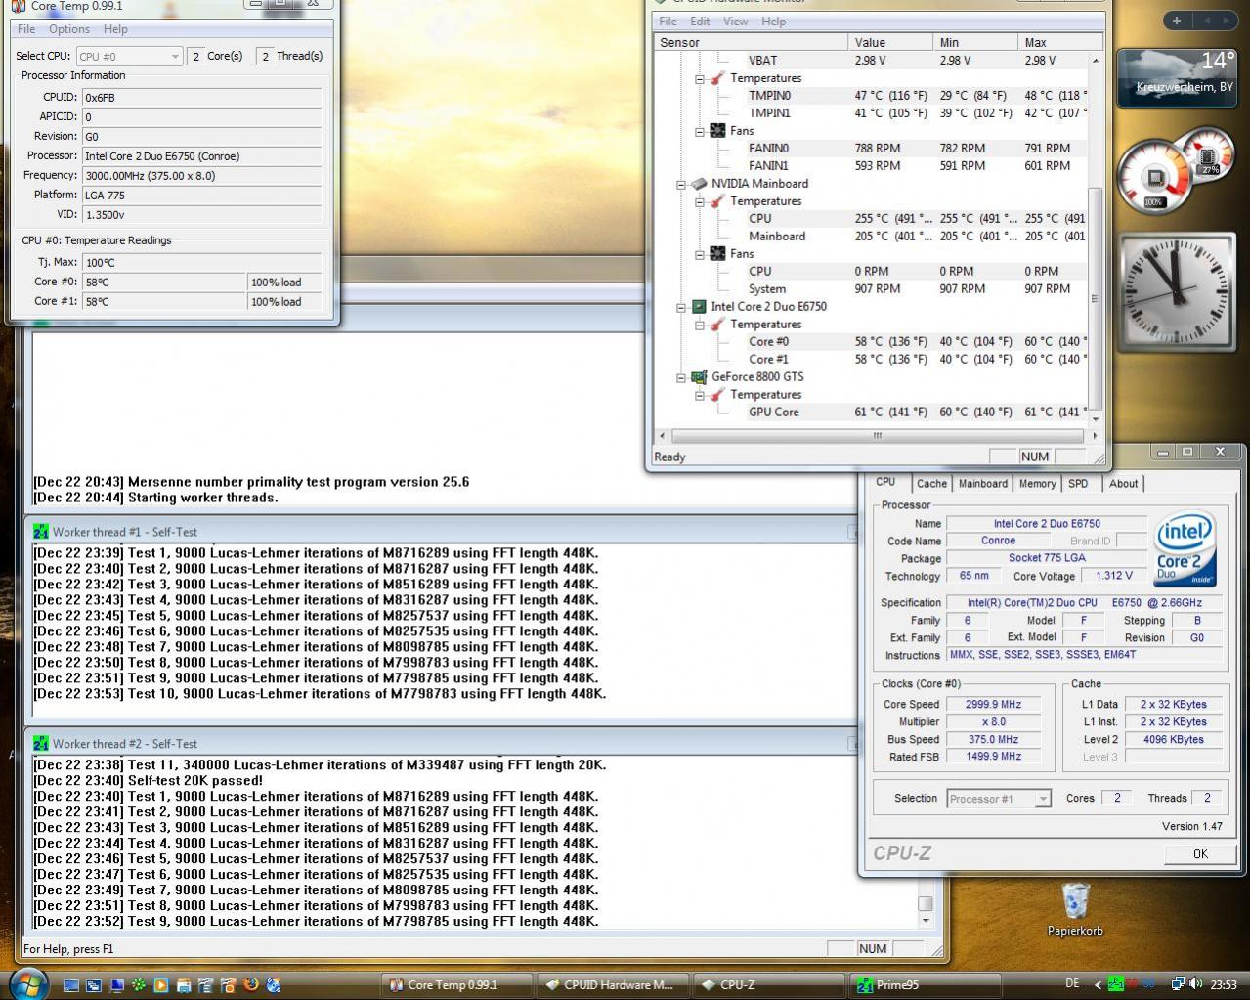Screen dimensions: 1250x1000
Task: Click HWMonitor horizontal scrollbar
Action: [x=877, y=436]
